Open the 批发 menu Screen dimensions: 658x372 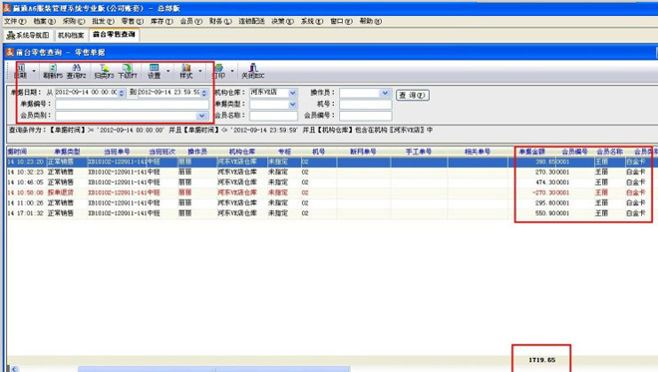point(103,21)
